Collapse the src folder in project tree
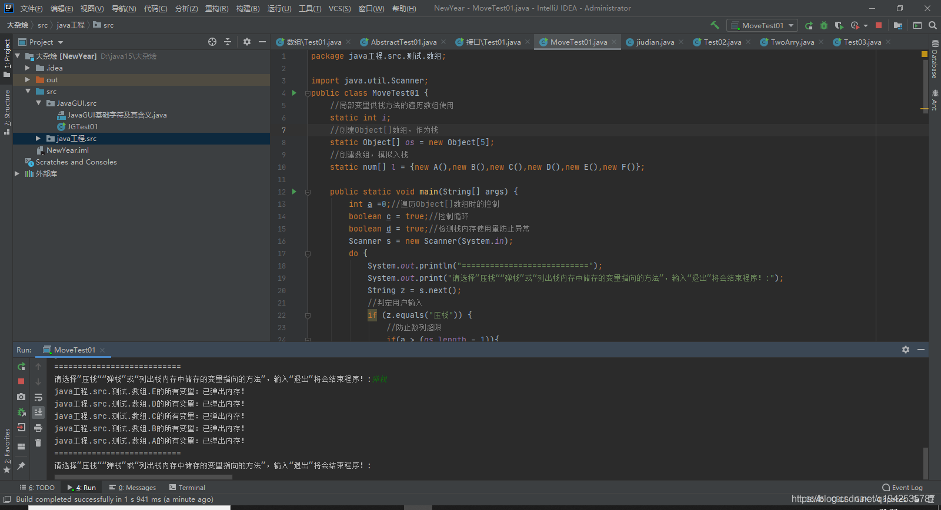This screenshot has height=510, width=941. [28, 92]
